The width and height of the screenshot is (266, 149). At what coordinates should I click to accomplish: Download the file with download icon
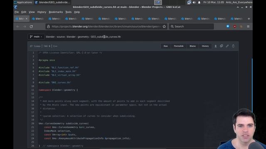(x=215, y=46)
